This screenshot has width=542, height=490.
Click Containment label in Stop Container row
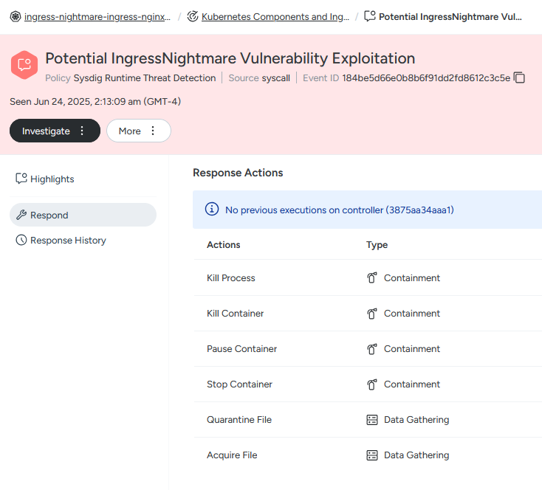412,384
